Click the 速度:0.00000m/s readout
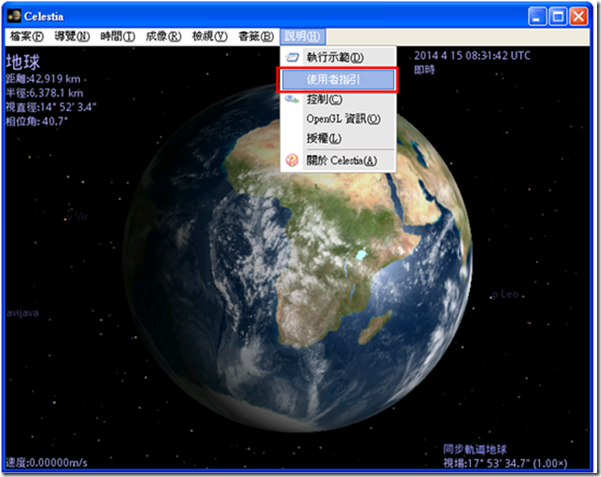 [x=46, y=462]
